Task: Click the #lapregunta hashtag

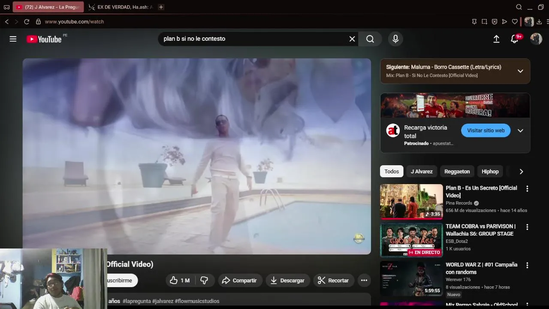Action: (x=136, y=301)
